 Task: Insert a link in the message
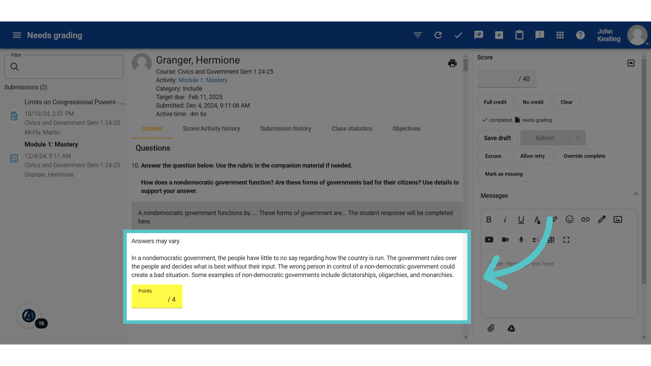pyautogui.click(x=586, y=220)
